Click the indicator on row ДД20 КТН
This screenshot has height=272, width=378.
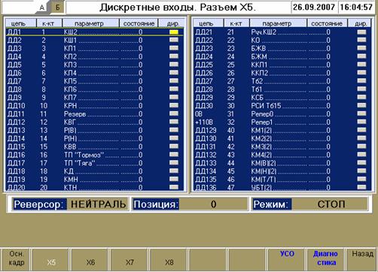coord(174,187)
